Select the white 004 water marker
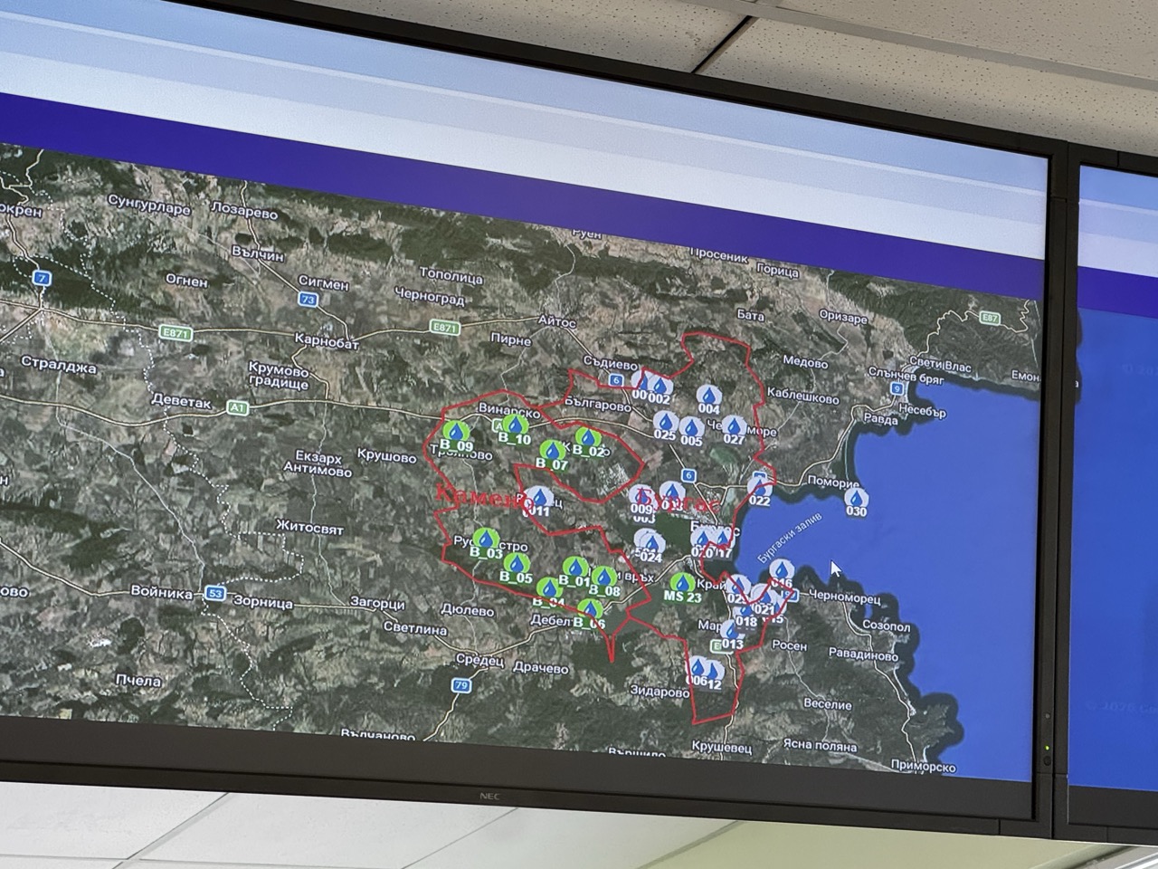The width and height of the screenshot is (1158, 869). click(x=708, y=396)
